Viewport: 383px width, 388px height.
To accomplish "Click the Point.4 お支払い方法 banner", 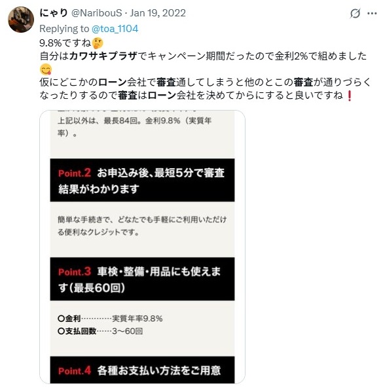I will (142, 370).
